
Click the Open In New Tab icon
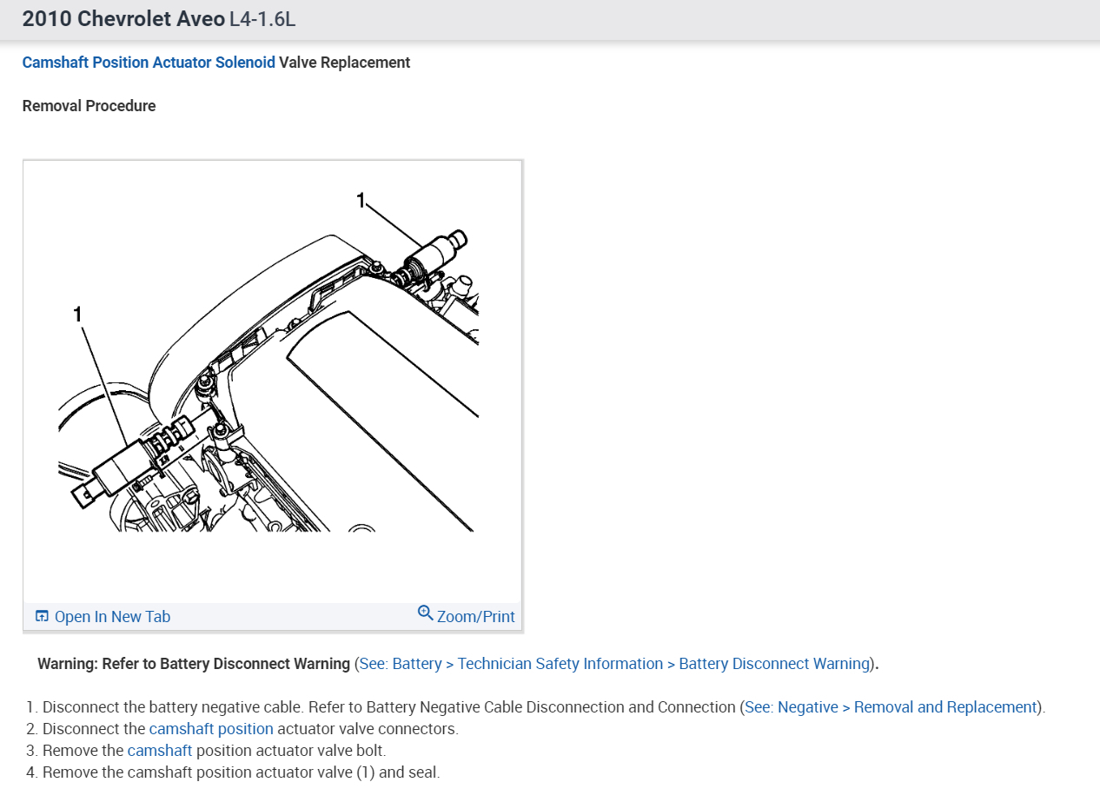(42, 616)
